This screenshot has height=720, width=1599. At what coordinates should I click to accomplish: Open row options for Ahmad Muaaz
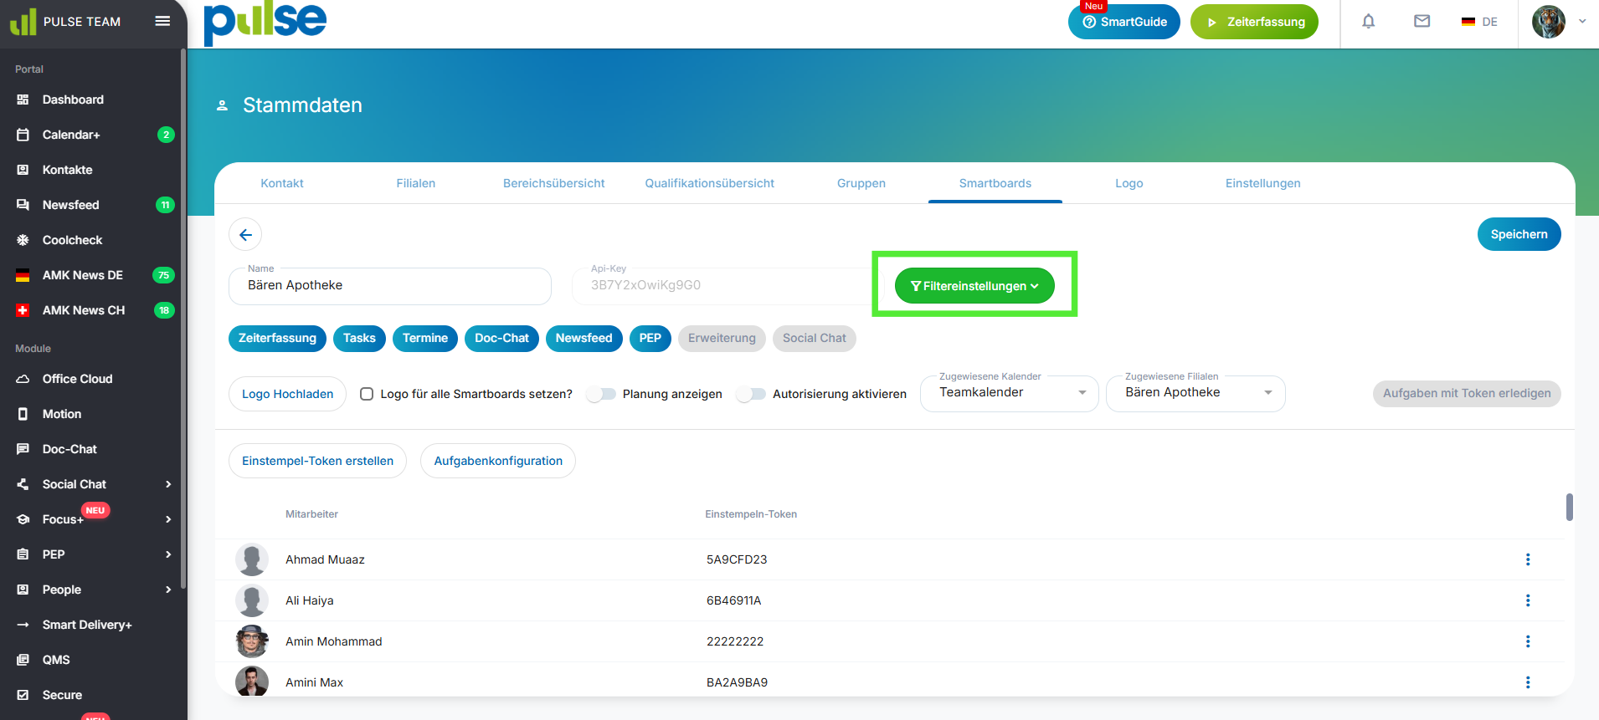pos(1528,559)
